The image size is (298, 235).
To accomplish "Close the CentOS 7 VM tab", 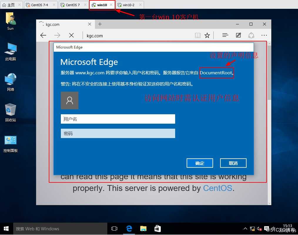I will coord(85,5).
